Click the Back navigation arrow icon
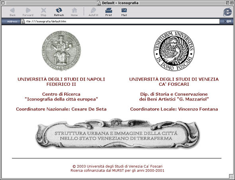235x180 pixels. 12,10
